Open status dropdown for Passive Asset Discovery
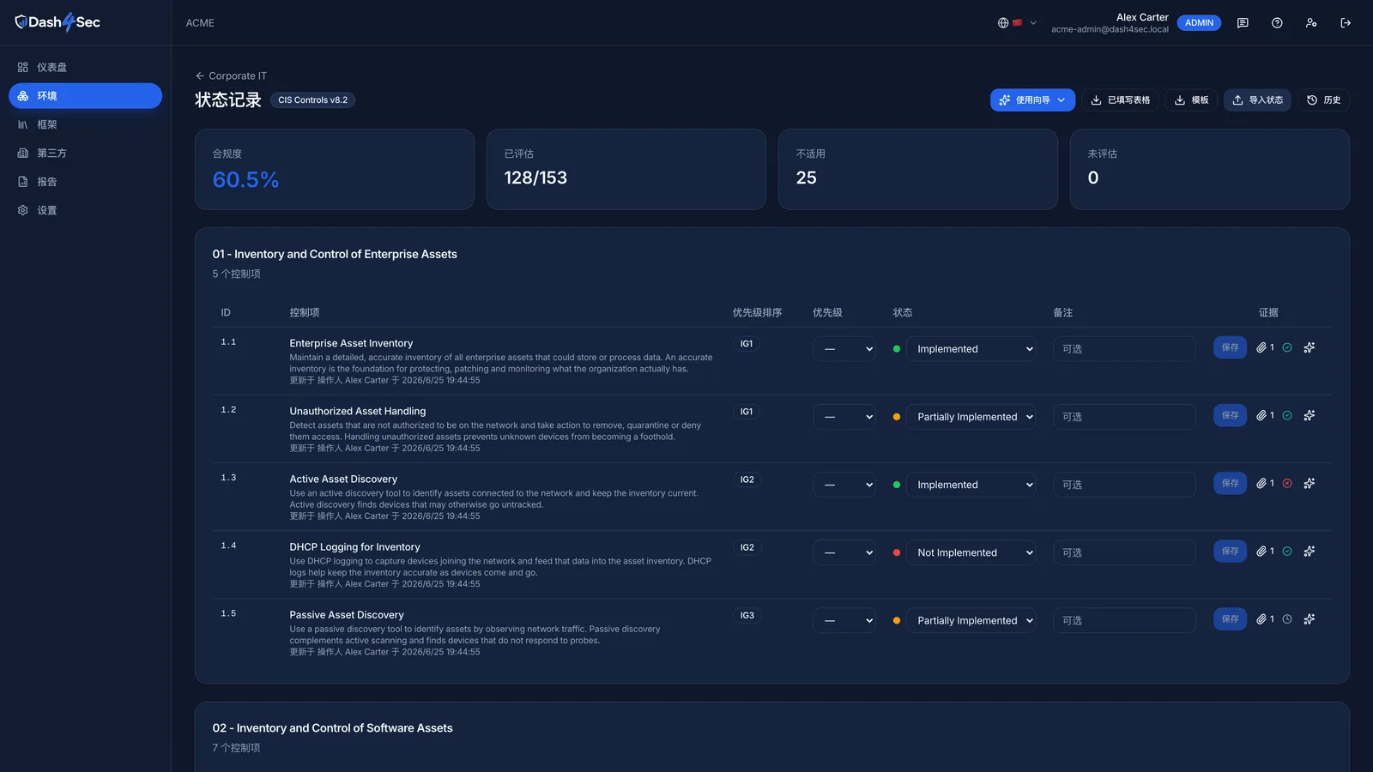 tap(971, 620)
